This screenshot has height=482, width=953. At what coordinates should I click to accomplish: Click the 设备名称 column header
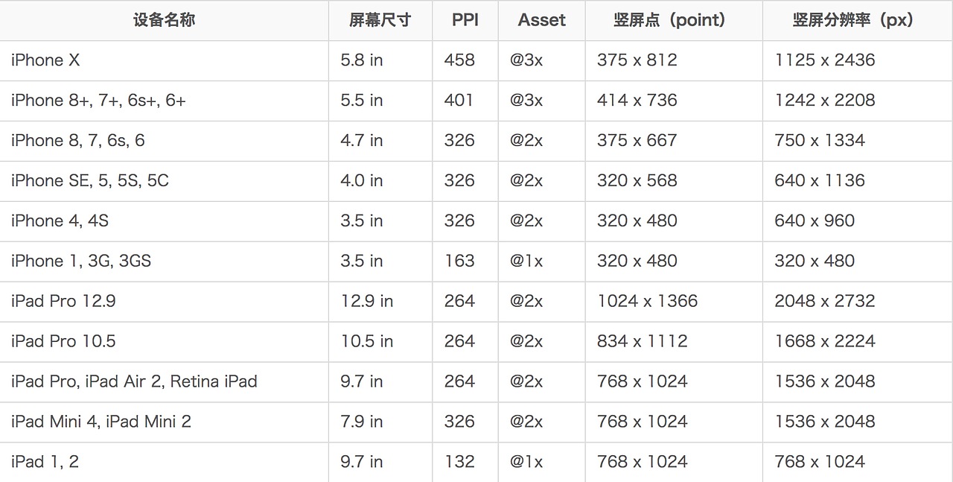(164, 21)
